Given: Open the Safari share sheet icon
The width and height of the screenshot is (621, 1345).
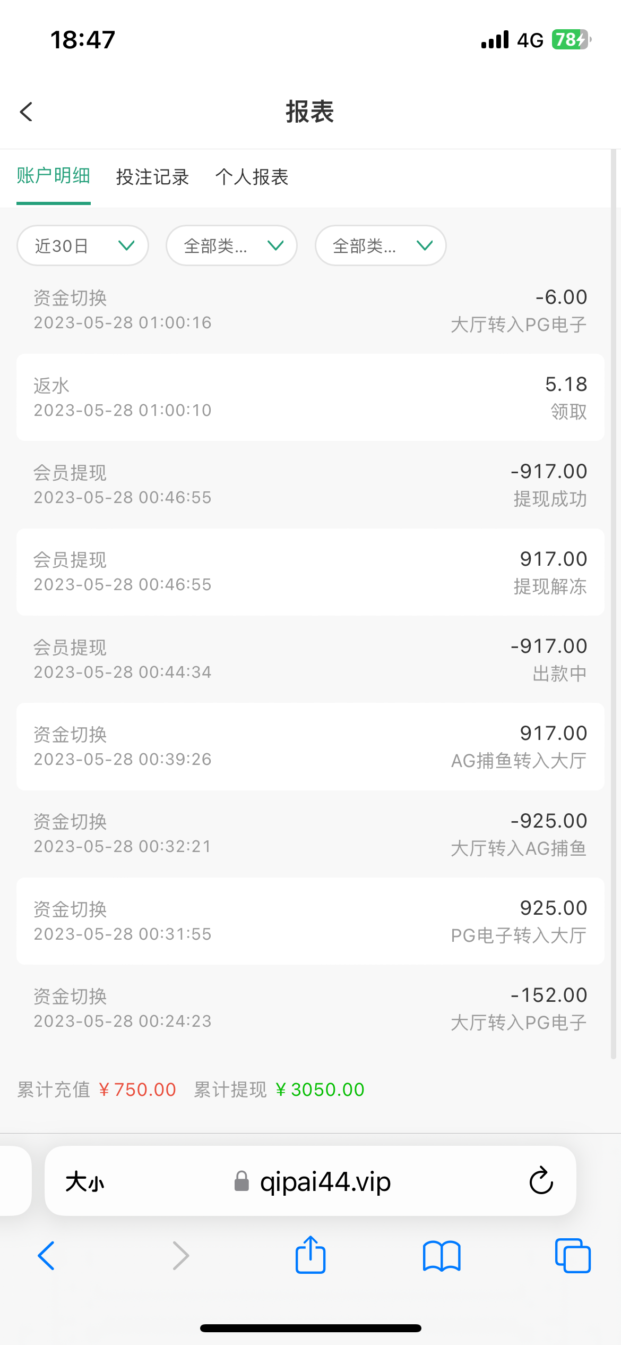Looking at the screenshot, I should pyautogui.click(x=310, y=1255).
